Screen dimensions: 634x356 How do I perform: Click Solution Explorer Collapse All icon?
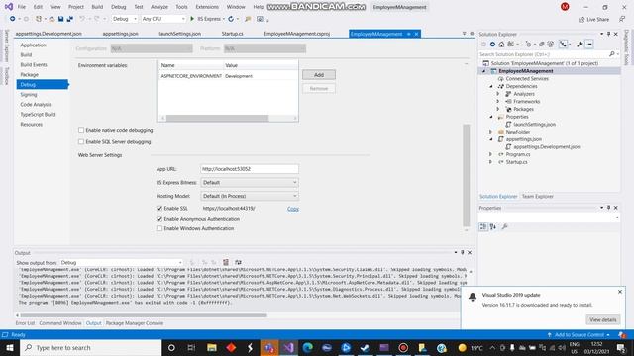(x=542, y=44)
